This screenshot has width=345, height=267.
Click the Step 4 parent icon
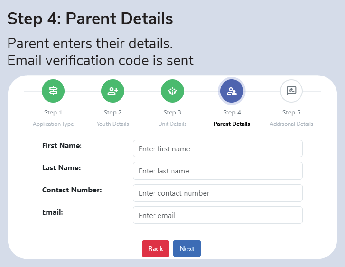232,91
